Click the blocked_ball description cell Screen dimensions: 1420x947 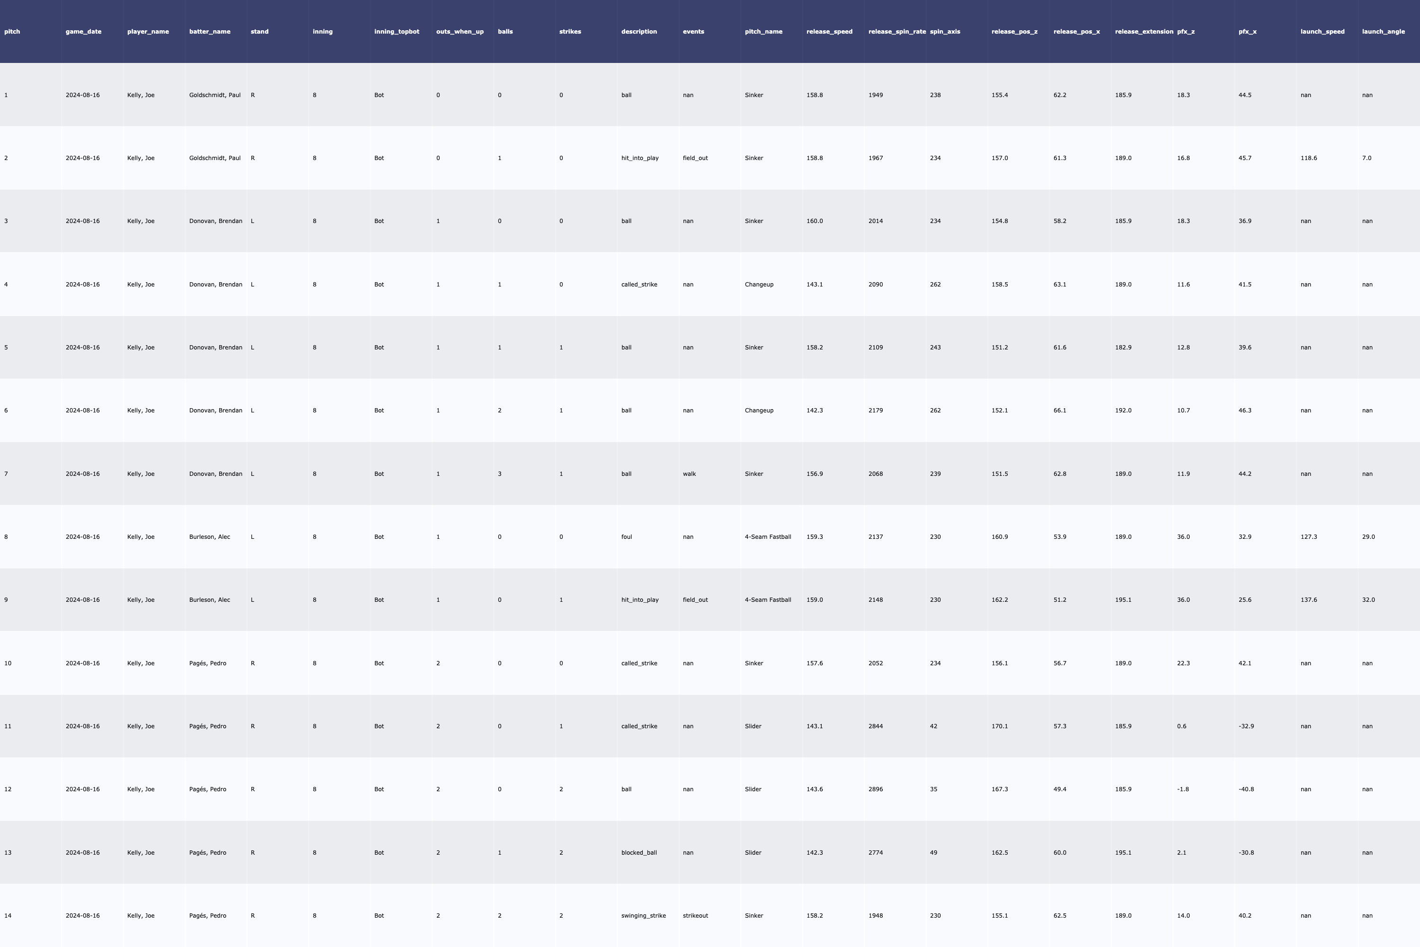(639, 853)
